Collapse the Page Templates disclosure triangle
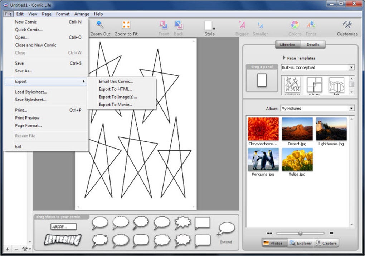Image resolution: width=365 pixels, height=256 pixels. point(284,57)
